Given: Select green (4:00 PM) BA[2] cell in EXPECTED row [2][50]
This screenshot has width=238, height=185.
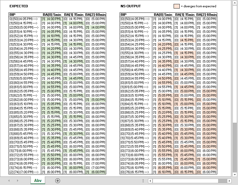Looking at the screenshot, I should coord(96,28).
